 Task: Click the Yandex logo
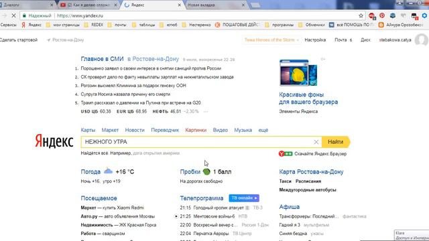(54, 141)
